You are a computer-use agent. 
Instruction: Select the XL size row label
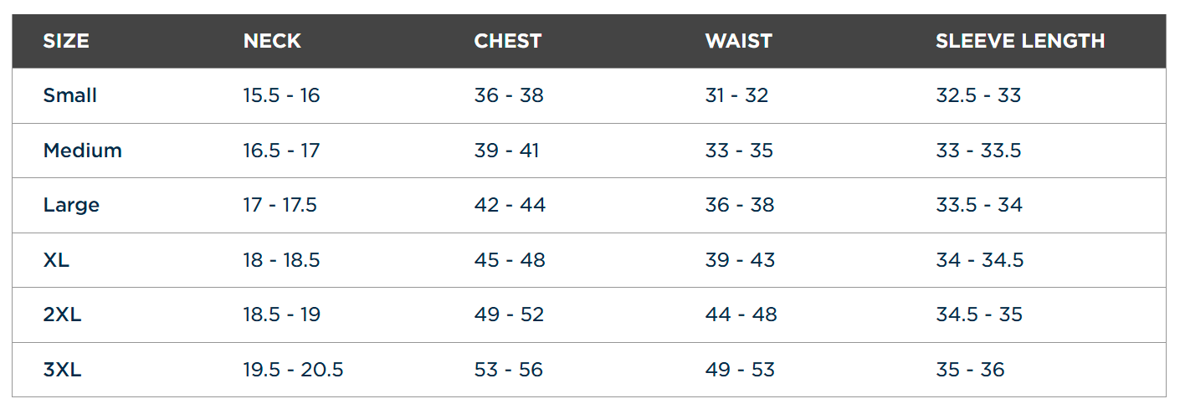click(x=56, y=260)
